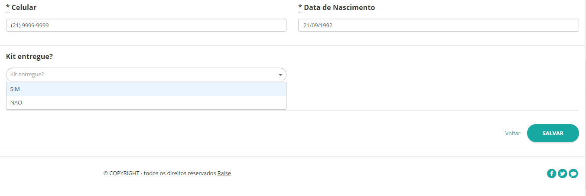Focus the Data de Nascimento date field
The image size is (586, 196).
pyautogui.click(x=438, y=25)
